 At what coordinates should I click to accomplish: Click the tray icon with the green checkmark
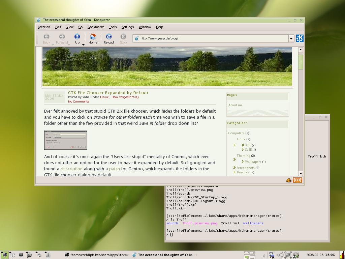click(x=296, y=255)
